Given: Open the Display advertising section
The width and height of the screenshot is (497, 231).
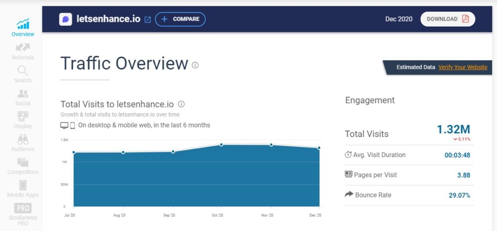Looking at the screenshot, I should click(x=23, y=120).
